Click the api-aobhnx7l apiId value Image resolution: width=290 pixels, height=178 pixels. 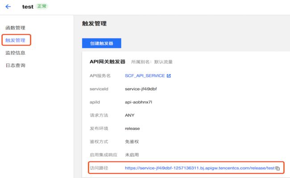(138, 102)
